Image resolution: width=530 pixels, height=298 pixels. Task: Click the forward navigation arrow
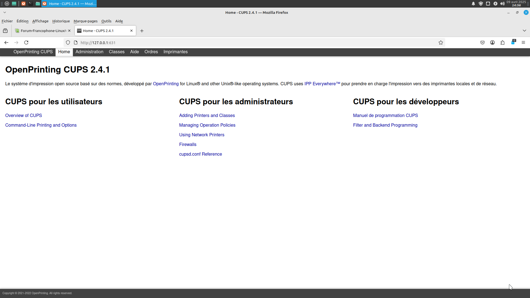(16, 42)
